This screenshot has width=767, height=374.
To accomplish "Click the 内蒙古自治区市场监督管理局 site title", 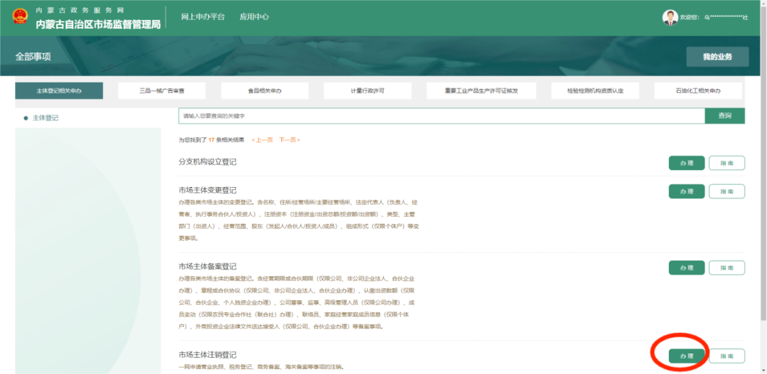I will [98, 24].
